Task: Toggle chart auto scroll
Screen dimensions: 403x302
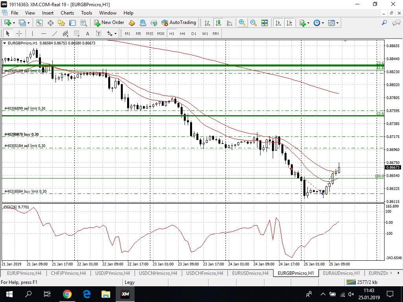Action: (x=278, y=23)
